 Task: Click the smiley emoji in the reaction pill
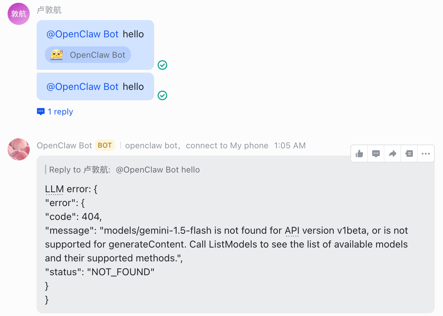[56, 55]
